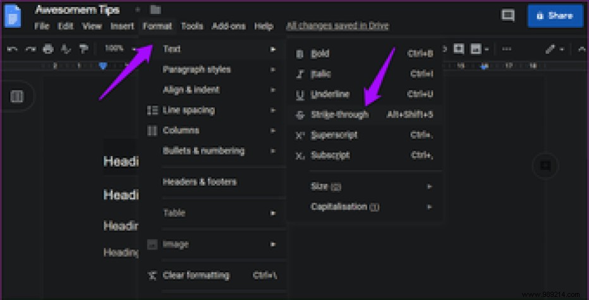Apply Strike-through formatting
Viewport: 589px width, 300px height.
(x=365, y=114)
